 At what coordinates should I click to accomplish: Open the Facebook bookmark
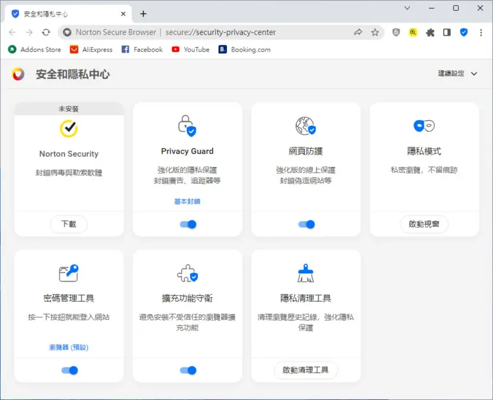tap(142, 49)
